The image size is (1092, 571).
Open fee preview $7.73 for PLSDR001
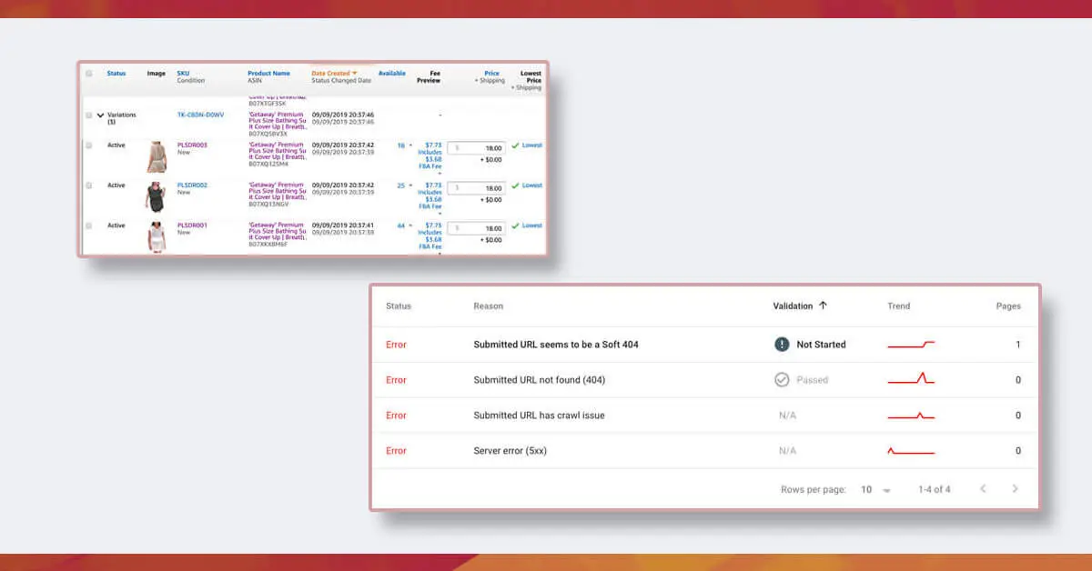click(433, 225)
